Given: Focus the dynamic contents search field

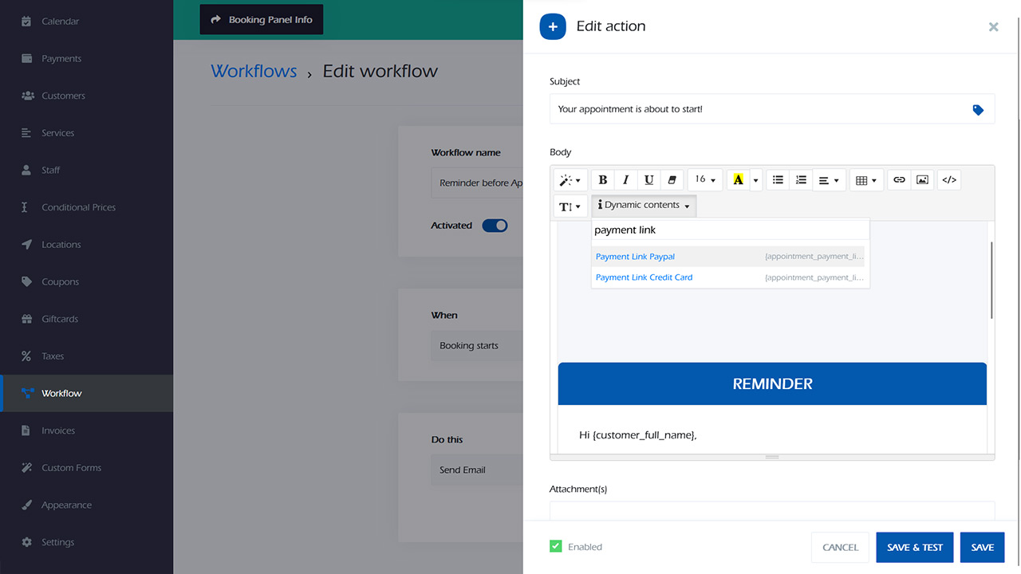Looking at the screenshot, I should (730, 230).
